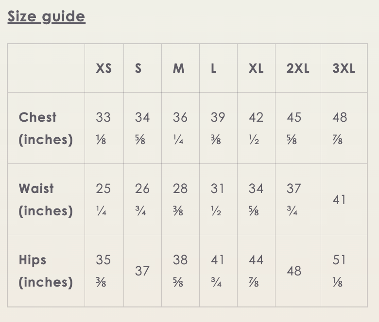Select the XL chest value 42 ½

point(256,129)
